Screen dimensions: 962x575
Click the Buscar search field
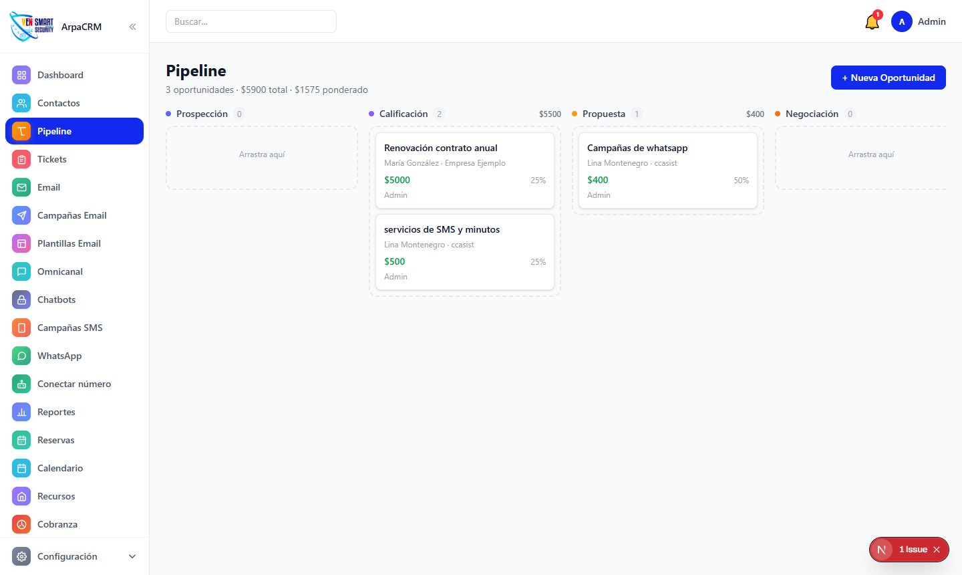(251, 21)
